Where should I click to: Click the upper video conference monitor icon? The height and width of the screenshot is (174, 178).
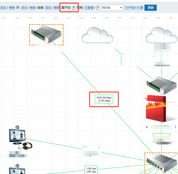tap(17, 136)
